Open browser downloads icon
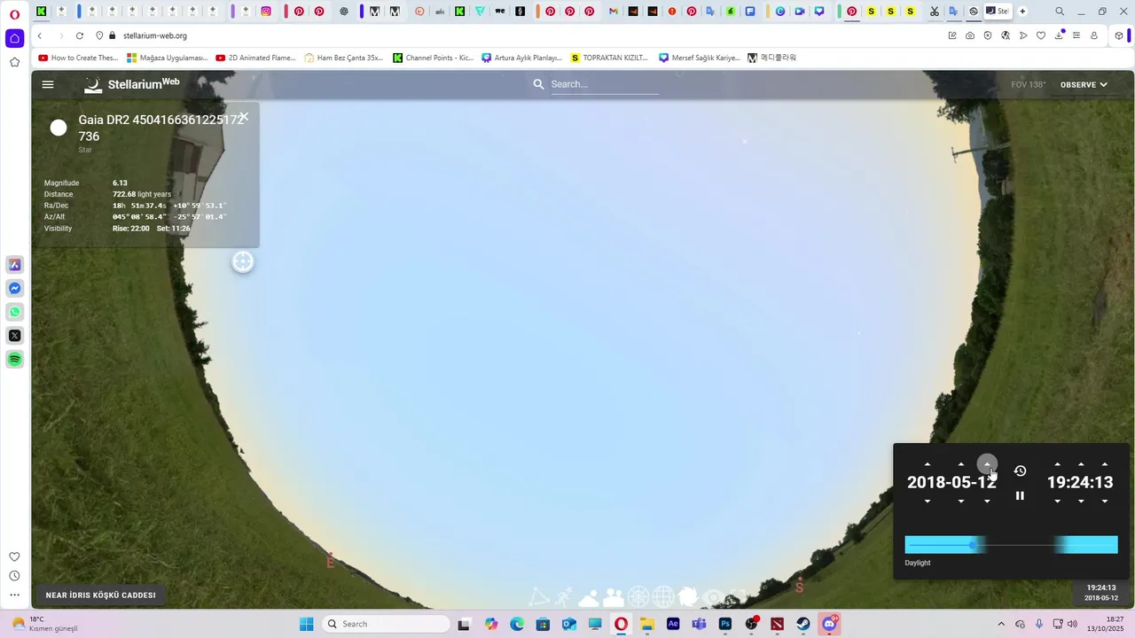Screen dimensions: 1135x638 click(1059, 35)
